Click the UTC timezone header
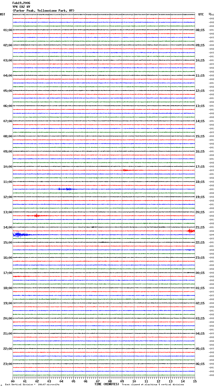 click(x=201, y=14)
